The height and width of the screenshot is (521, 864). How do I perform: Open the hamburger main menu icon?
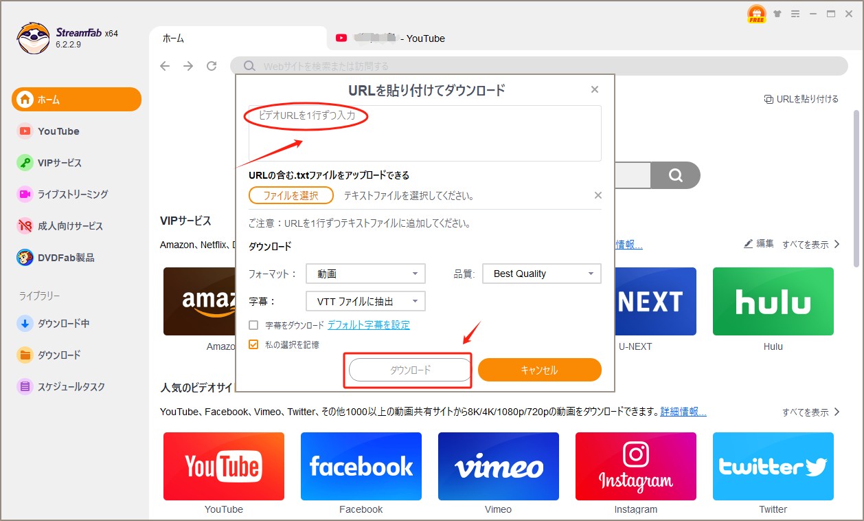point(795,14)
